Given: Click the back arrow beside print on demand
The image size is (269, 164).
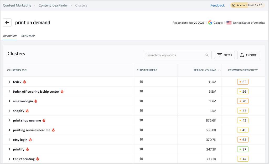Looking at the screenshot, I should click(7, 23).
